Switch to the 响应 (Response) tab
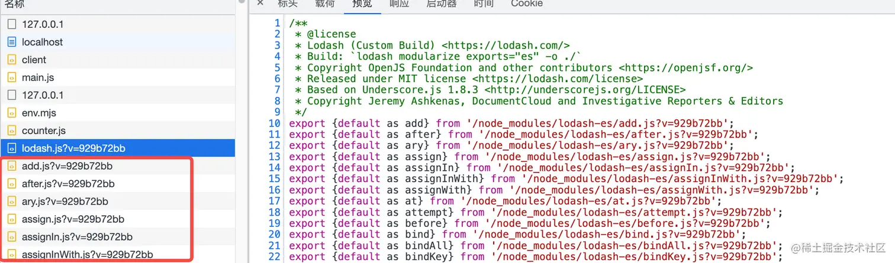 399,4
